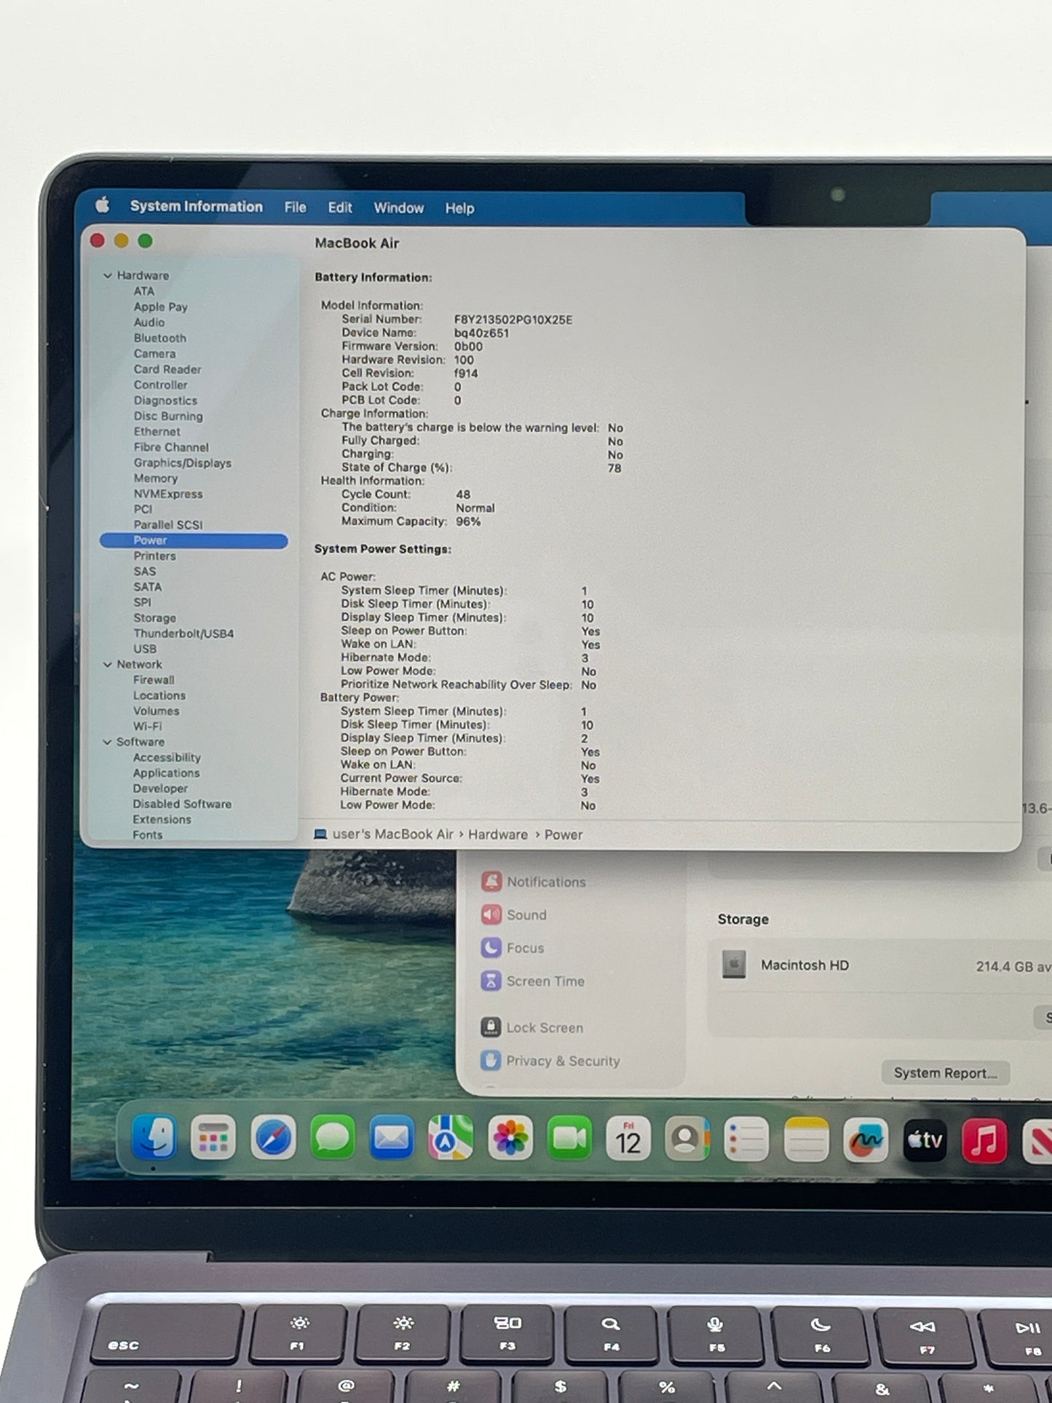Select Camera in Hardware list
The width and height of the screenshot is (1052, 1403).
[x=154, y=354]
